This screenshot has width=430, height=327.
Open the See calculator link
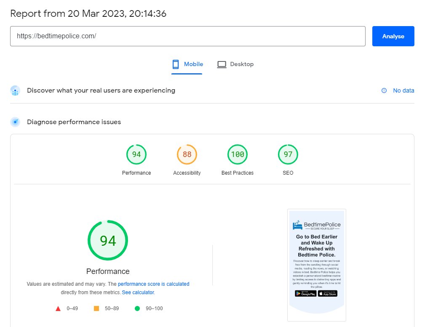click(x=138, y=292)
